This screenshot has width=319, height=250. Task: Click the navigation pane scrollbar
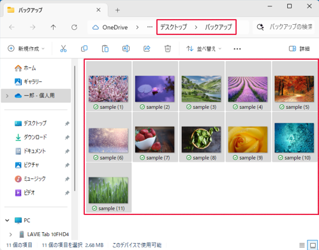point(75,128)
